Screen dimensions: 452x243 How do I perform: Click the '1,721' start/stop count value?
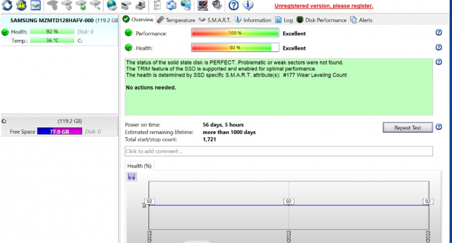[210, 139]
